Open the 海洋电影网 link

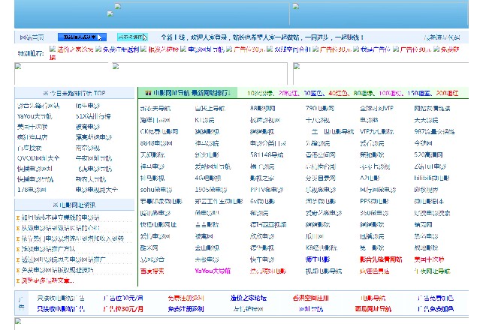(x=155, y=120)
